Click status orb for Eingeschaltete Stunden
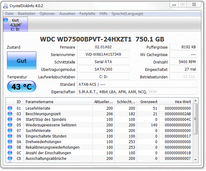Screen dimensions: 206x171 click(x=10, y=136)
